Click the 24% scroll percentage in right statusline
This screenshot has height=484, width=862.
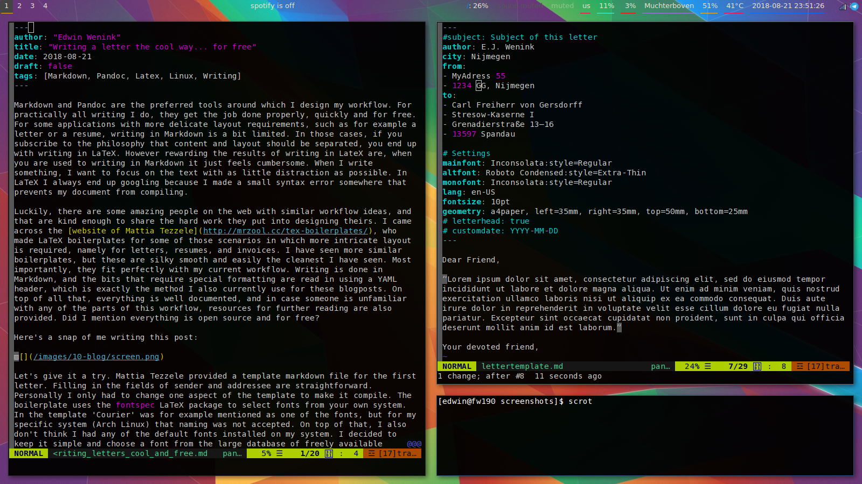coord(692,366)
